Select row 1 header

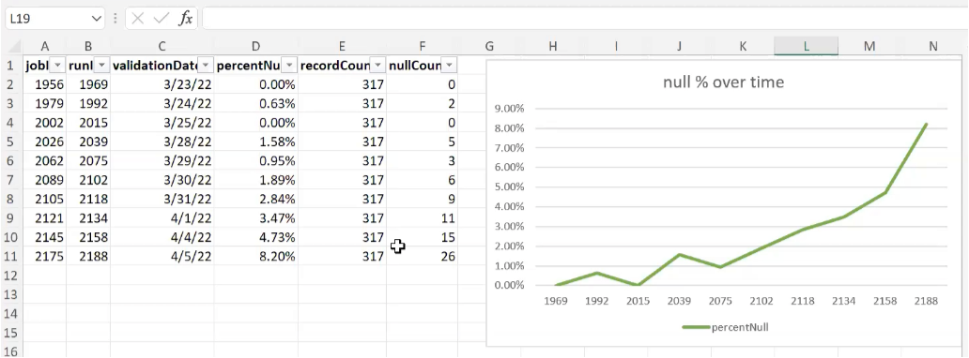[10, 66]
